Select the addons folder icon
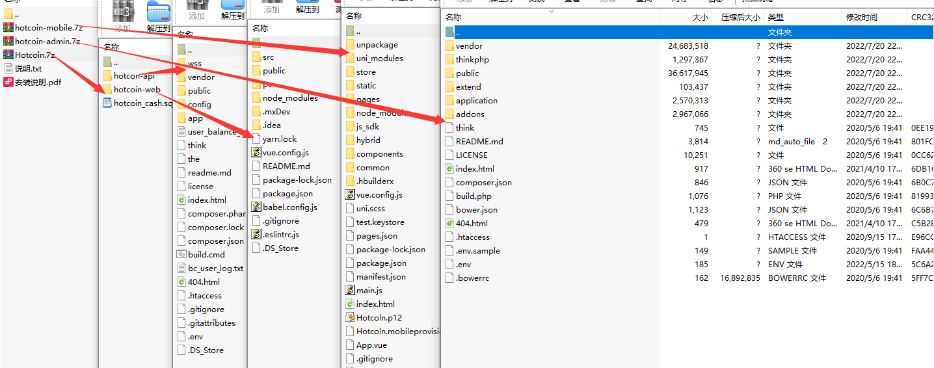 click(x=449, y=114)
